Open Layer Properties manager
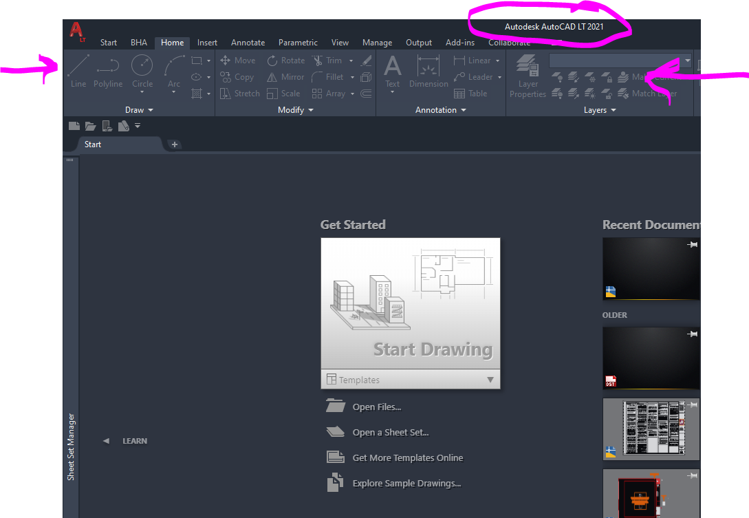Screen dimensions: 749x518 [528, 76]
